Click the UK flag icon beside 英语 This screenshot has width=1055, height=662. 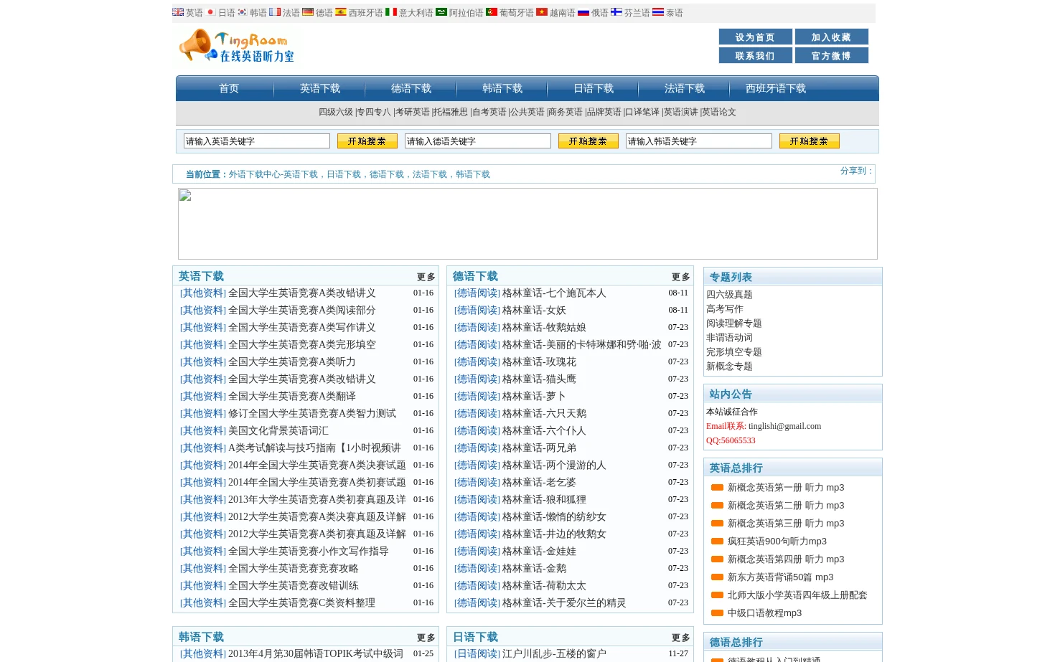pos(178,12)
